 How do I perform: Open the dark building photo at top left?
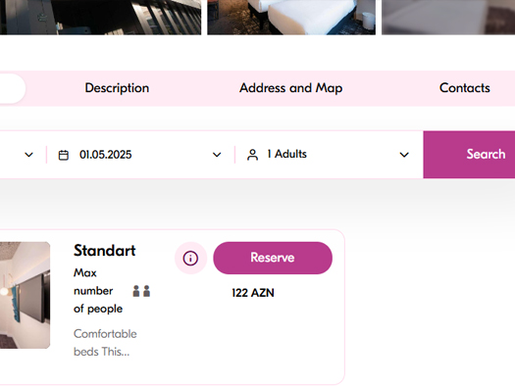coord(100,17)
